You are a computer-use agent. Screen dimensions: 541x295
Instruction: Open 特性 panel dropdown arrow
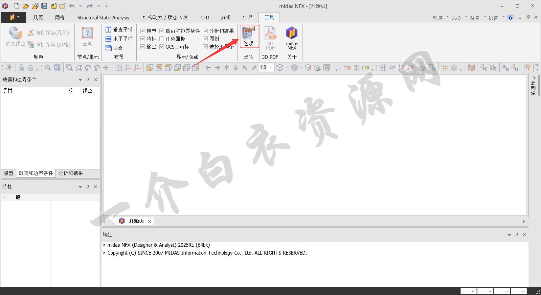[80, 187]
